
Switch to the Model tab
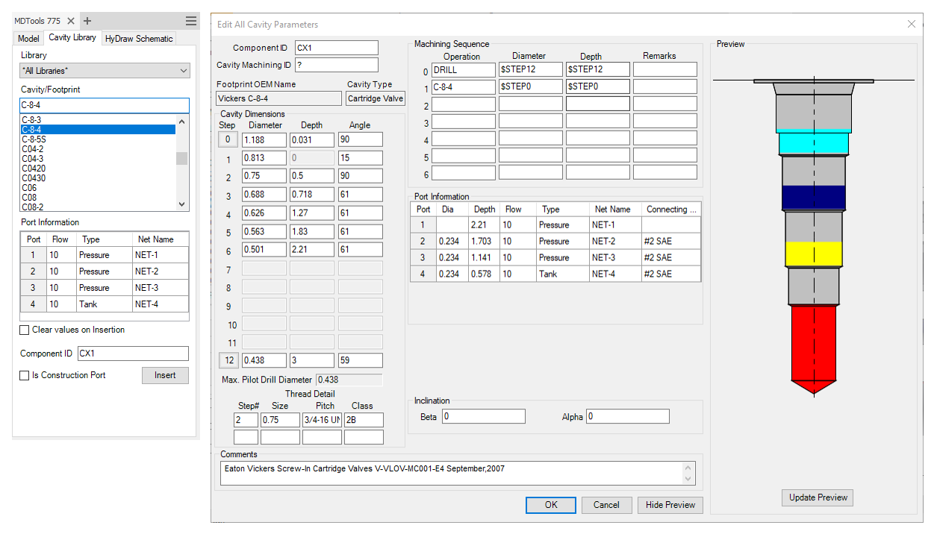pos(28,39)
